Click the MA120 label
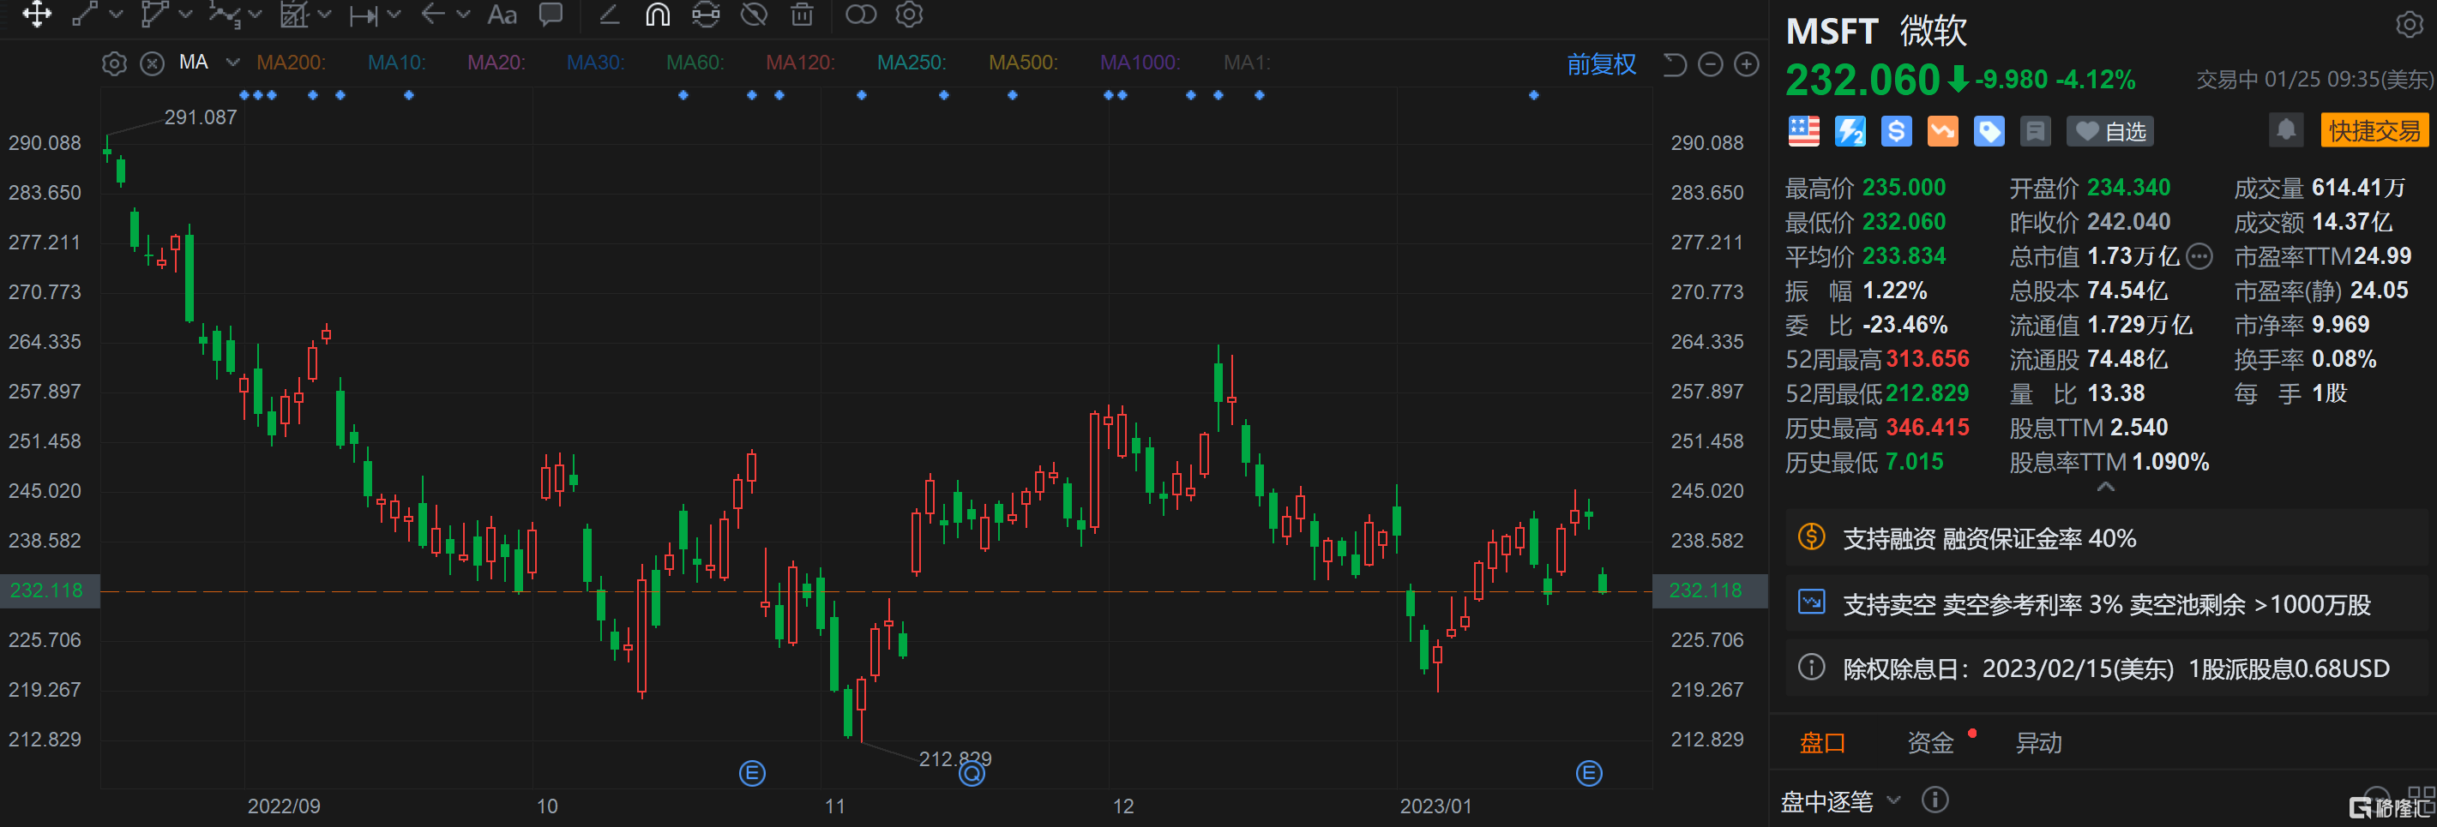 (800, 63)
